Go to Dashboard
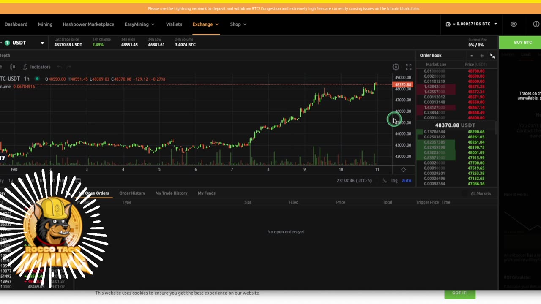The height and width of the screenshot is (304, 541). click(x=16, y=24)
